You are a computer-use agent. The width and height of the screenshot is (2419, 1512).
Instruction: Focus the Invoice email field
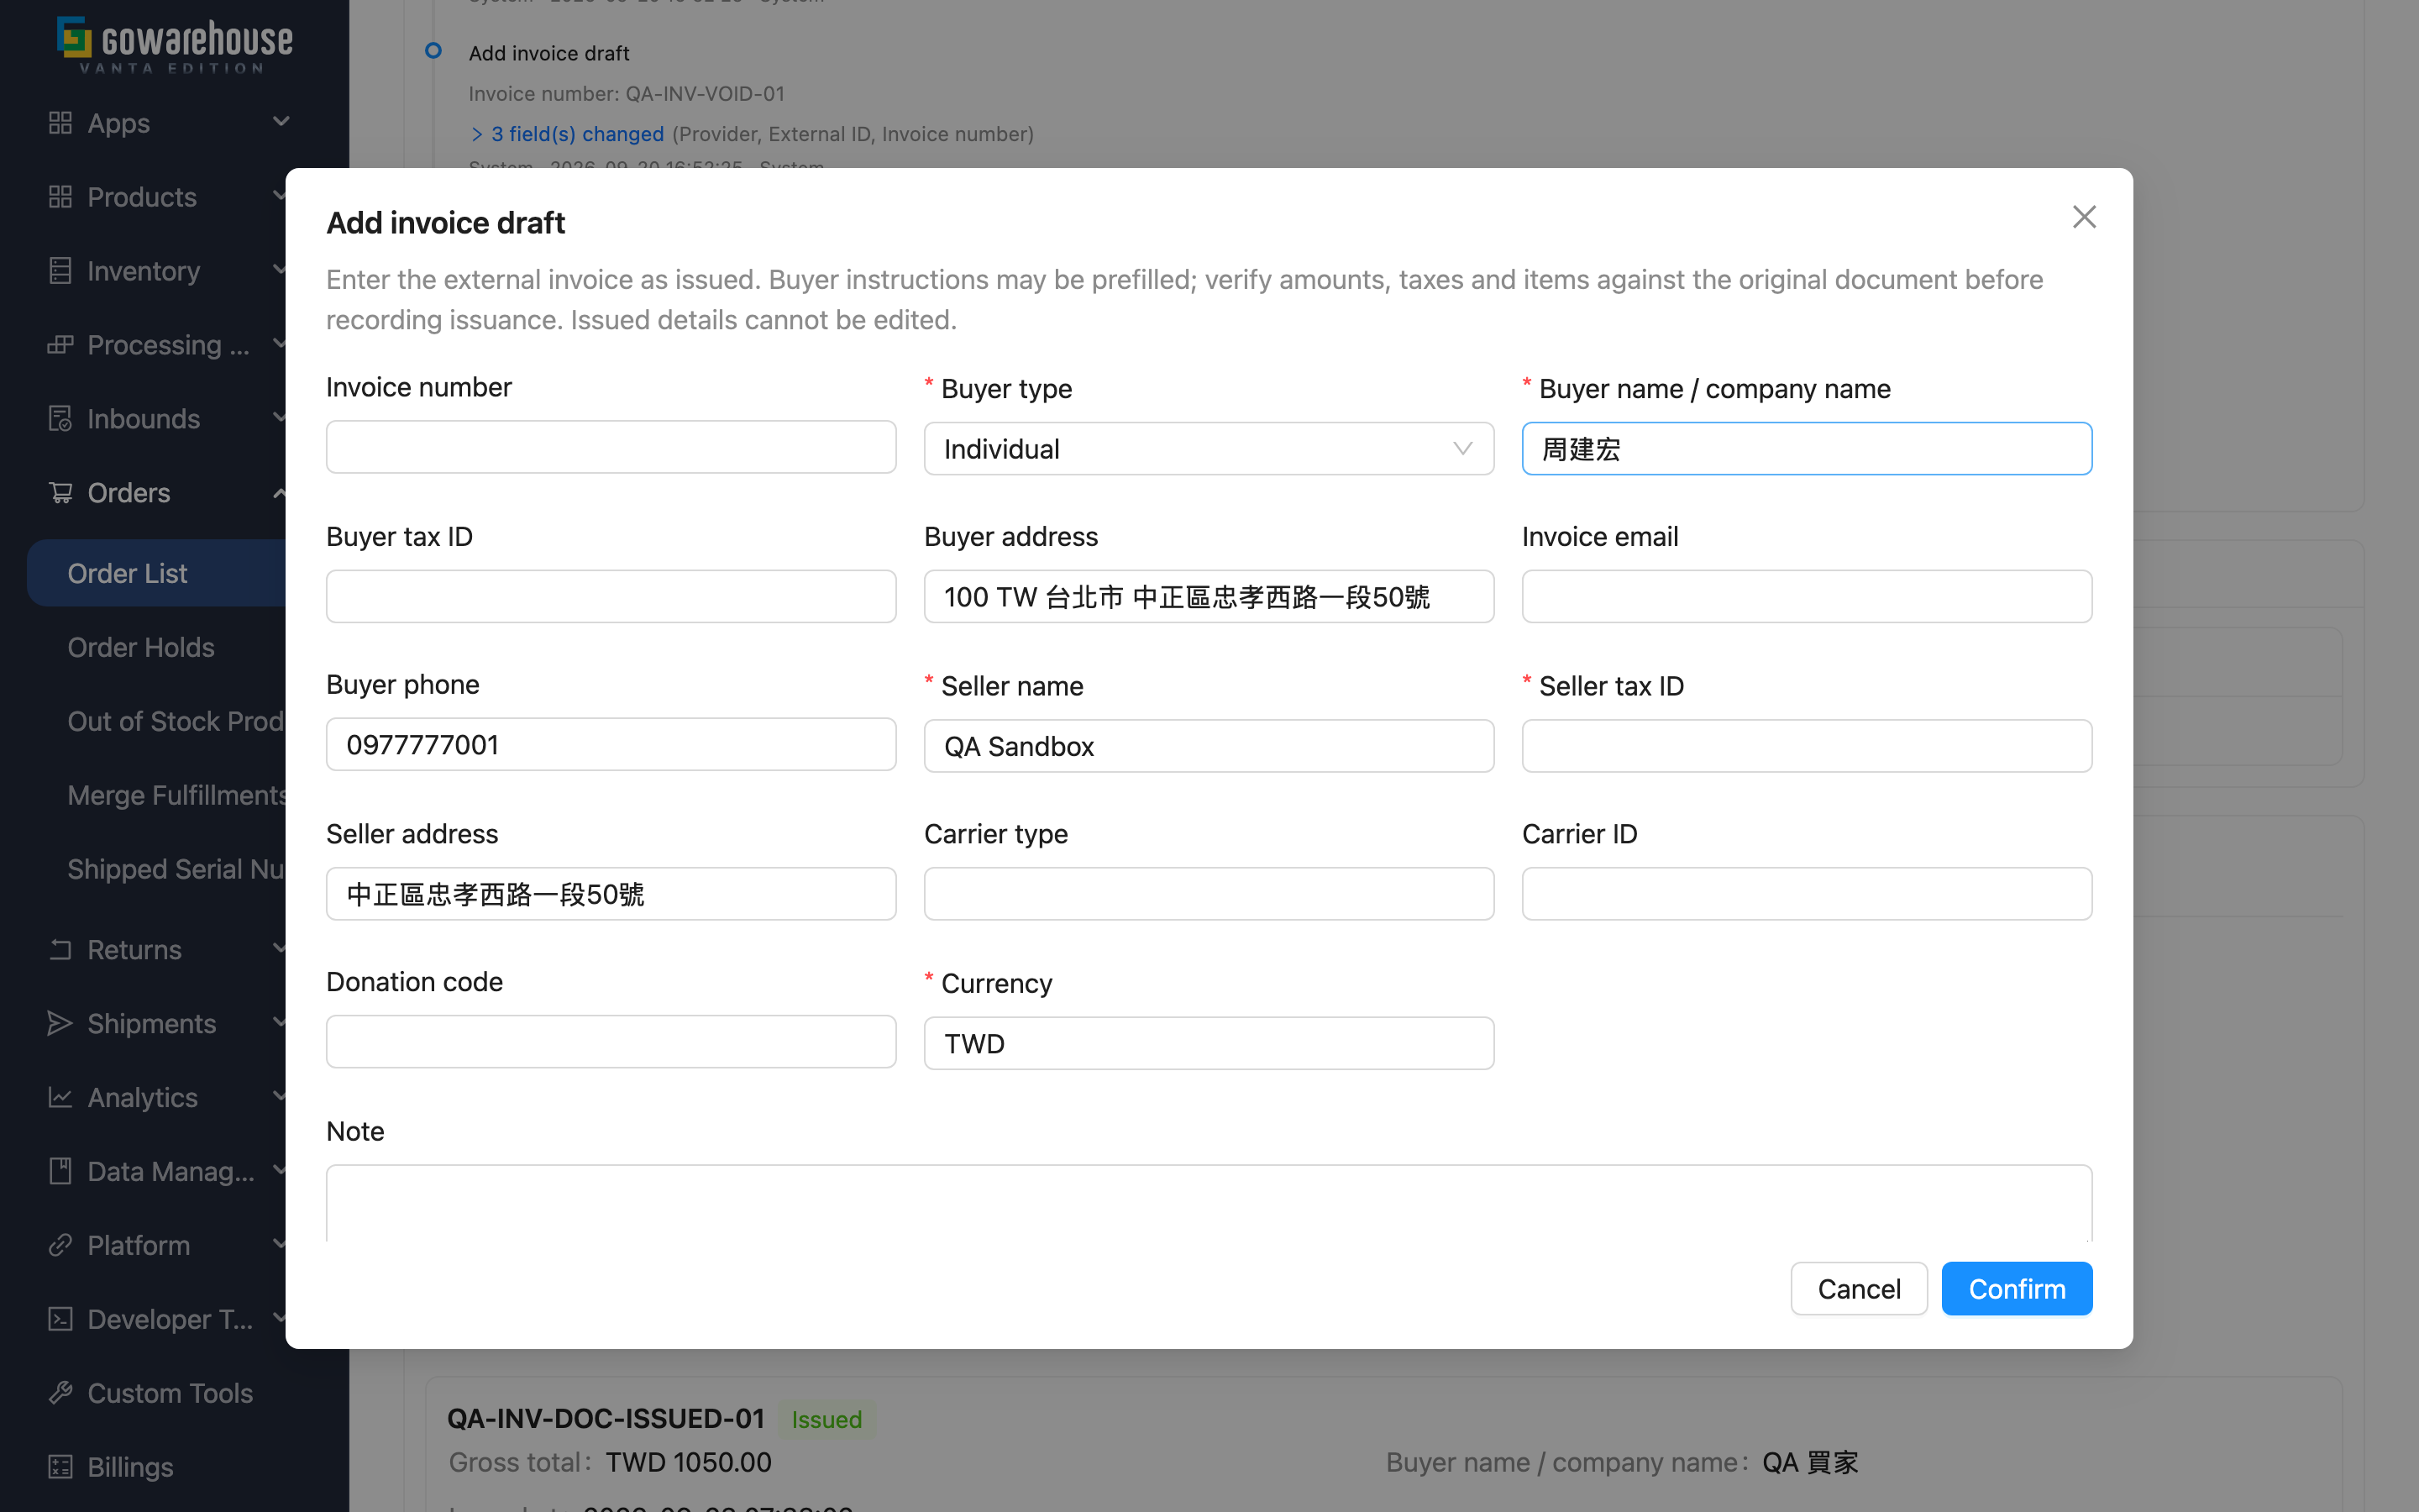1806,597
